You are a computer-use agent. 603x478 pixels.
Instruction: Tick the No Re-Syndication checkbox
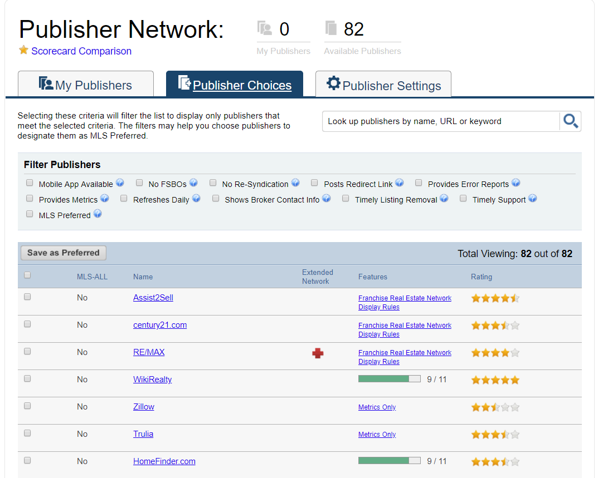(213, 183)
